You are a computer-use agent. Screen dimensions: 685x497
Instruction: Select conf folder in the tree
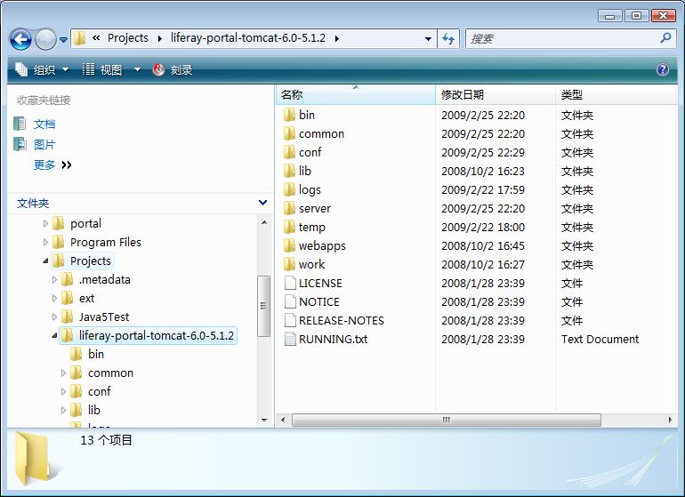(x=99, y=391)
